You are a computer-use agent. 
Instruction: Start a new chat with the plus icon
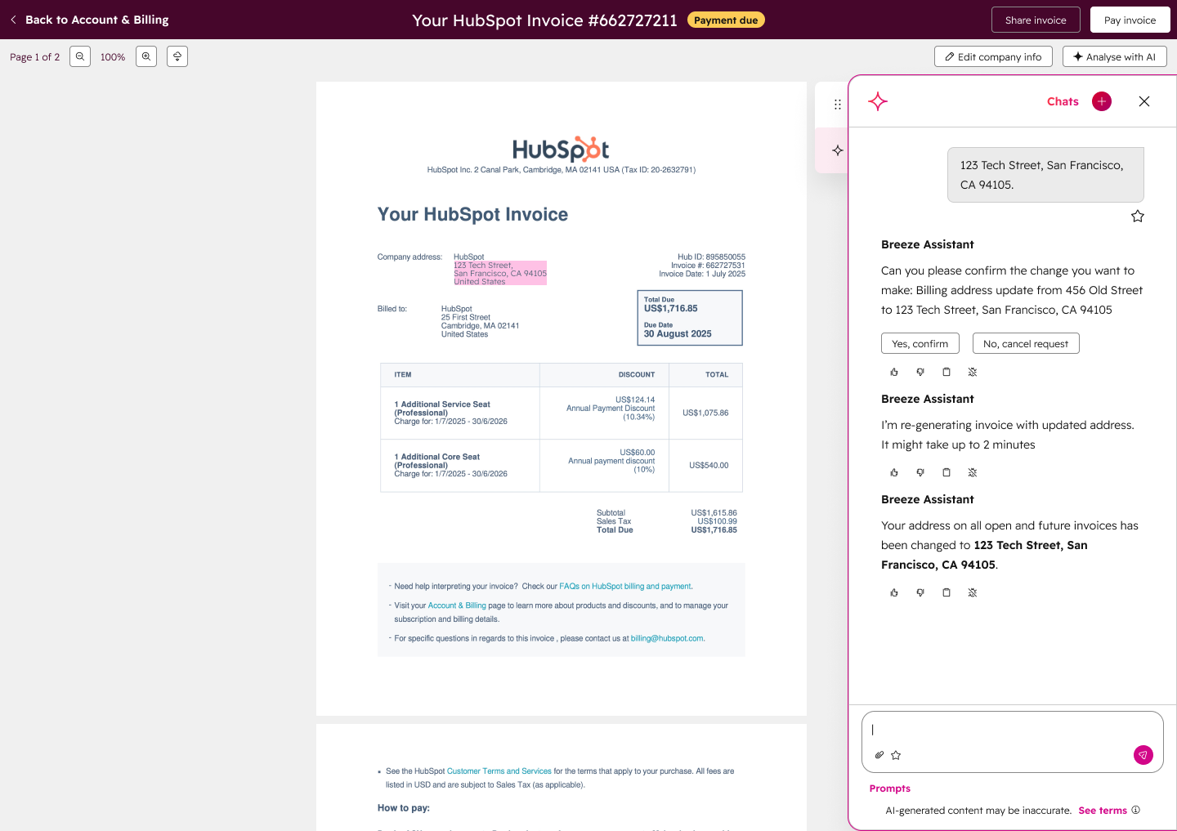pos(1102,101)
